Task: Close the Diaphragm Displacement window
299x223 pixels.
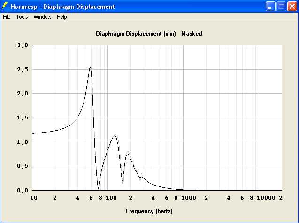Action: (x=291, y=7)
